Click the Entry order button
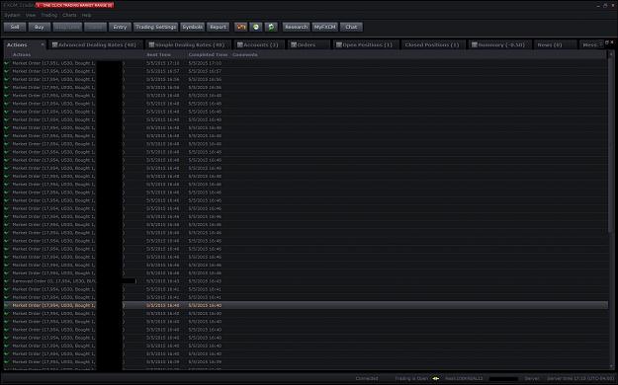This screenshot has width=618, height=385. pos(120,27)
